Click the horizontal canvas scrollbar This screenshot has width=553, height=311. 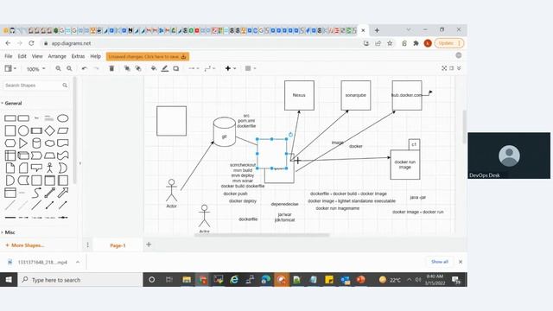click(x=262, y=235)
